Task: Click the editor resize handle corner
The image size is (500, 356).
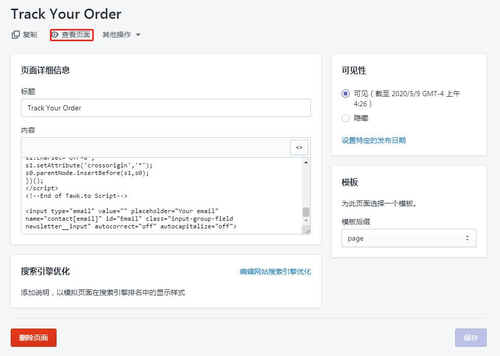Action: pyautogui.click(x=307, y=231)
